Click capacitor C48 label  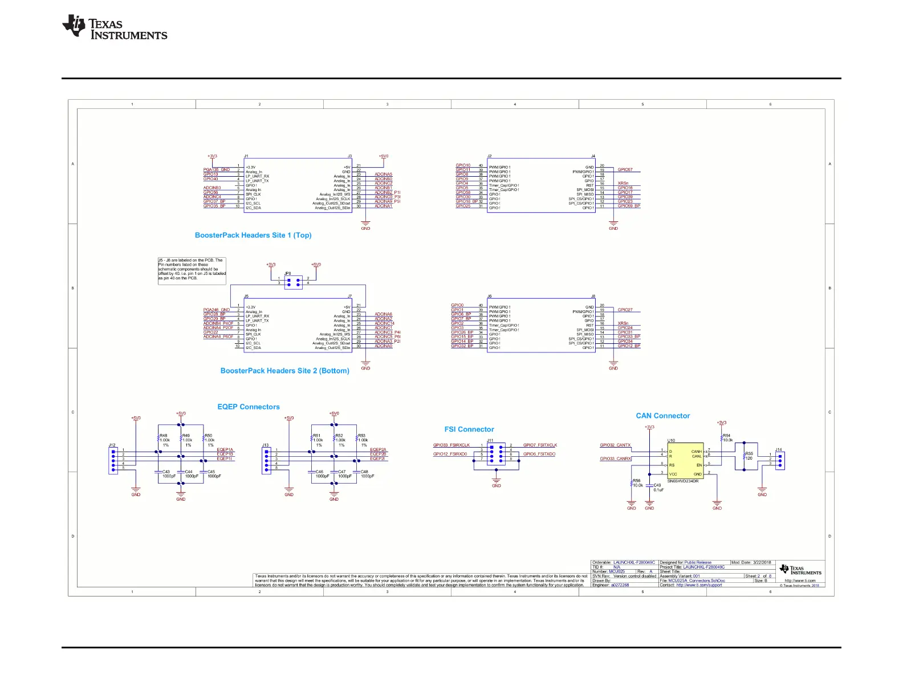click(x=364, y=472)
